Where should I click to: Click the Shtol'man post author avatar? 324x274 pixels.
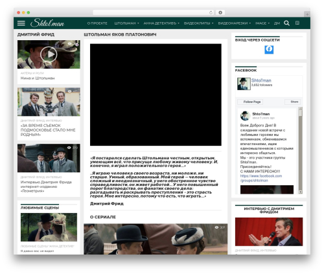pos(245,116)
